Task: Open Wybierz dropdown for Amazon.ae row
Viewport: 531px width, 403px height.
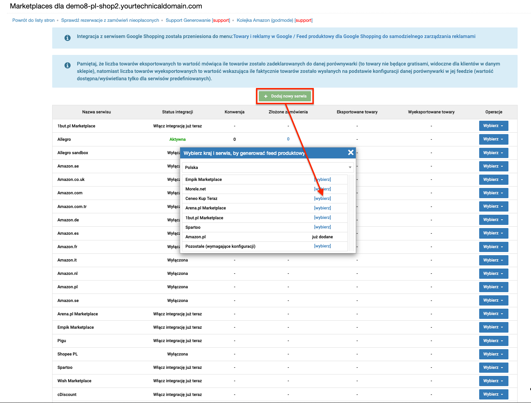Action: point(493,166)
